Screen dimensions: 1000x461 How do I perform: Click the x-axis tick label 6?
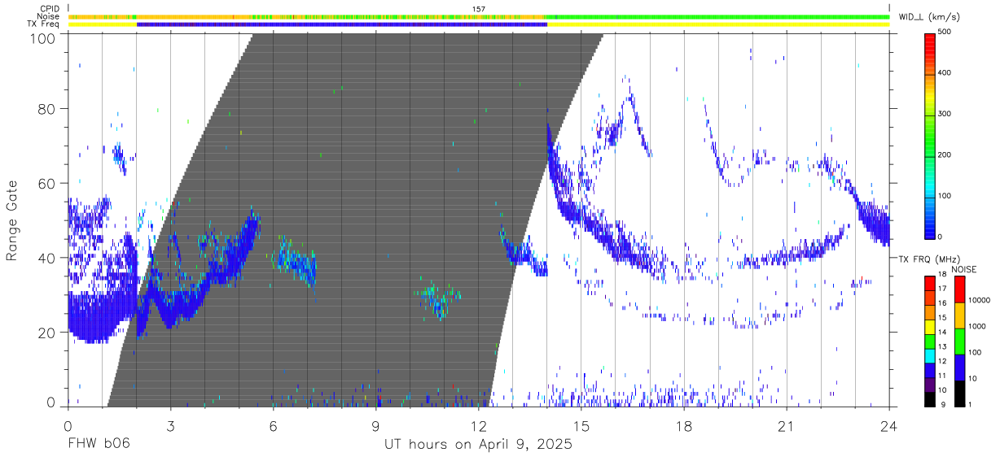(x=273, y=425)
